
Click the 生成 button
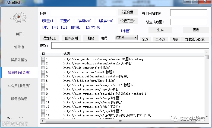coord(160,30)
